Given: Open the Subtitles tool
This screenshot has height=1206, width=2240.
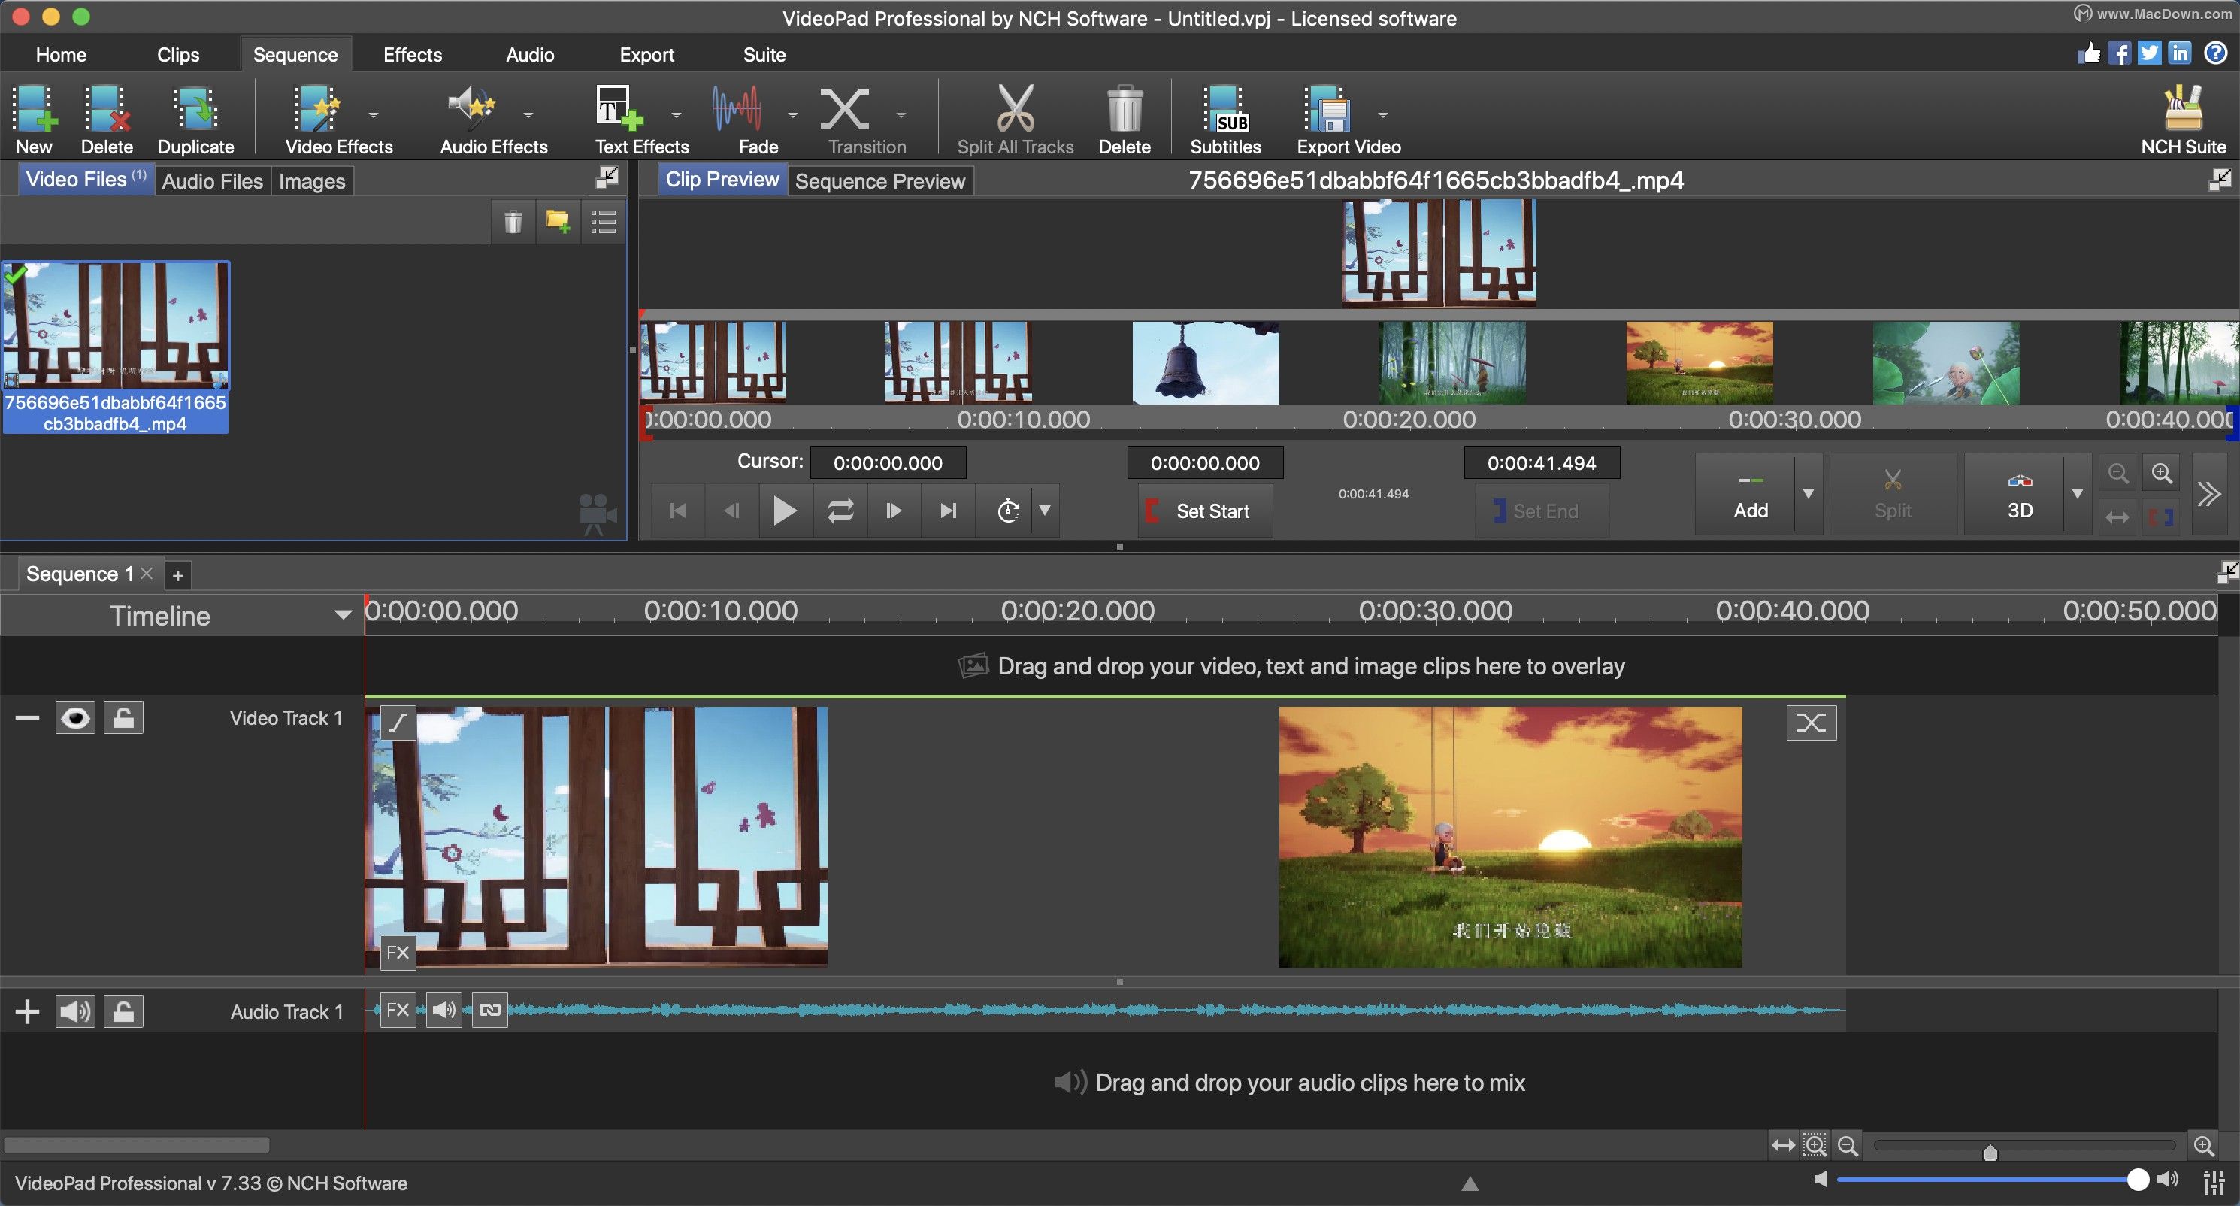Looking at the screenshot, I should click(x=1225, y=119).
